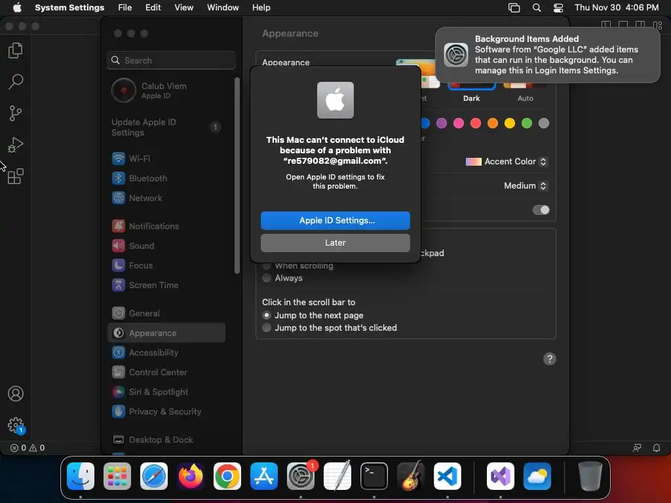Open VS Code Explorer files icon
Viewport: 671px width, 503px height.
(x=16, y=50)
